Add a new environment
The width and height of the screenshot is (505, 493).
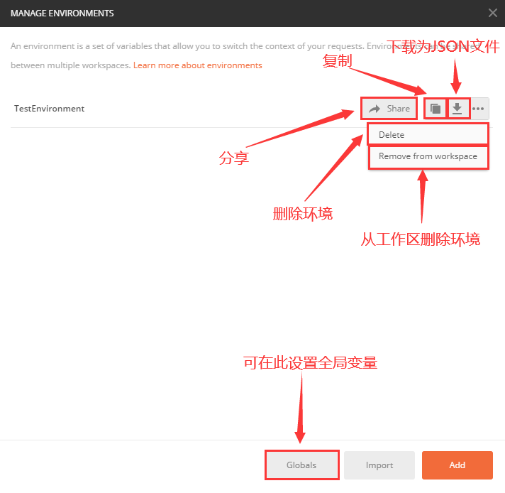pyautogui.click(x=457, y=465)
